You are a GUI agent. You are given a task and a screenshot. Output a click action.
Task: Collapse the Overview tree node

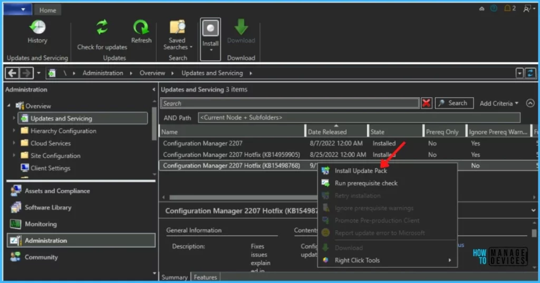coord(8,106)
